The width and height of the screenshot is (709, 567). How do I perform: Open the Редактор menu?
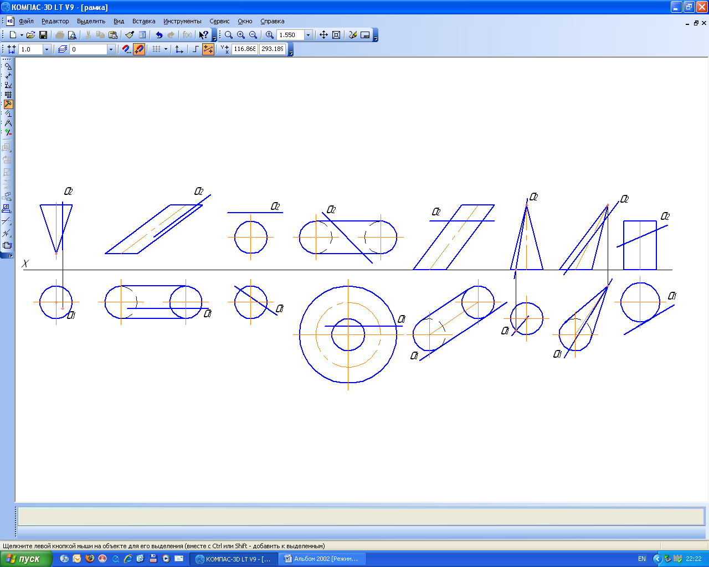(x=55, y=21)
